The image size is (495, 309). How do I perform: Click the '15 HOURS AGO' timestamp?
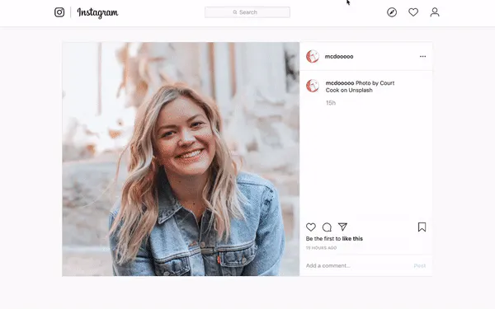coord(321,248)
